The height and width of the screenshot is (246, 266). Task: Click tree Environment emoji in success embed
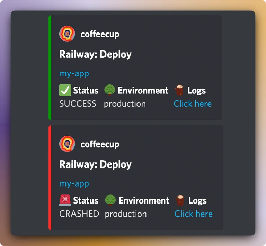pyautogui.click(x=109, y=90)
